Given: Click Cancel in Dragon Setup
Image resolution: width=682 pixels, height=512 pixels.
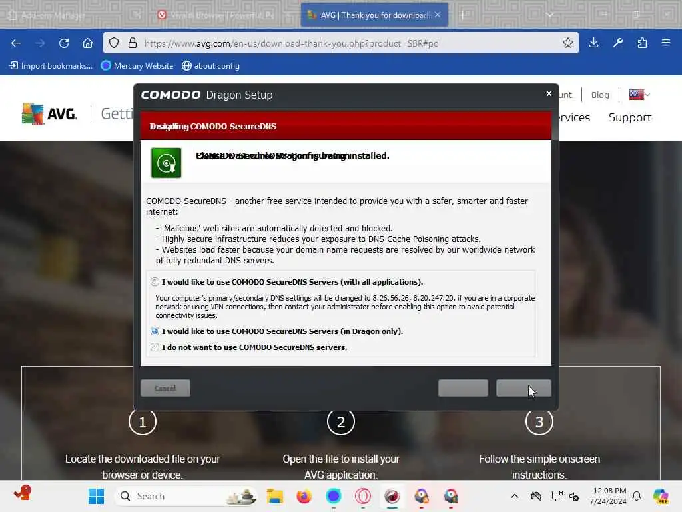Looking at the screenshot, I should [x=165, y=388].
